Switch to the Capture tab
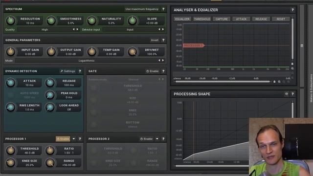This screenshot has width=313, height=176. pyautogui.click(x=222, y=19)
